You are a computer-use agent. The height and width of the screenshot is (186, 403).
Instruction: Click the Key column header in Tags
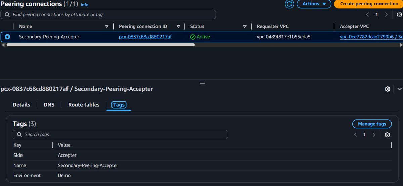click(17, 145)
